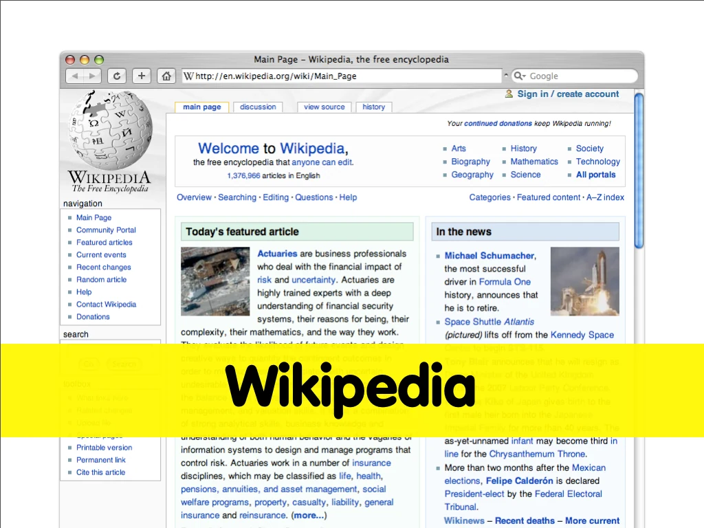The width and height of the screenshot is (704, 528).
Task: Open Cite this article in toolbox
Action: tap(100, 472)
